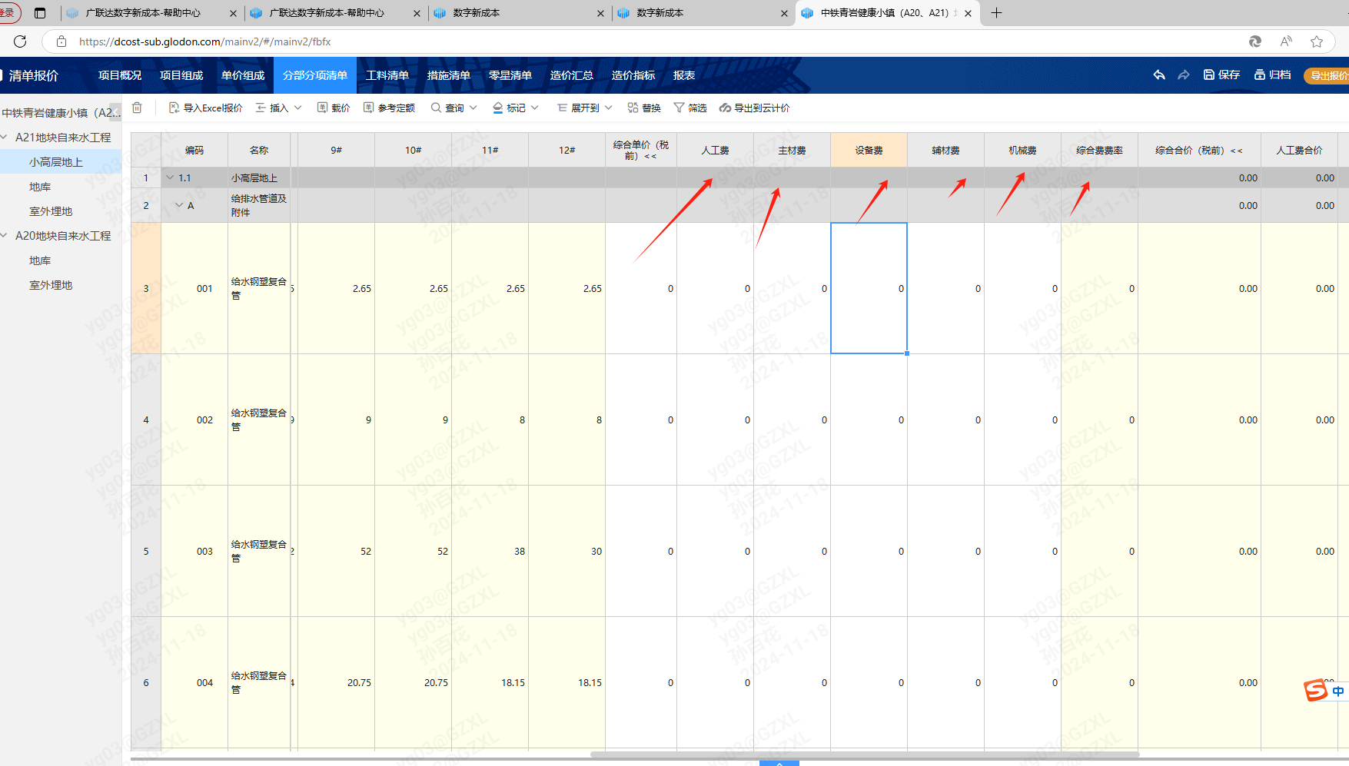
Task: Click the 载价 load price tool
Action: pyautogui.click(x=334, y=108)
